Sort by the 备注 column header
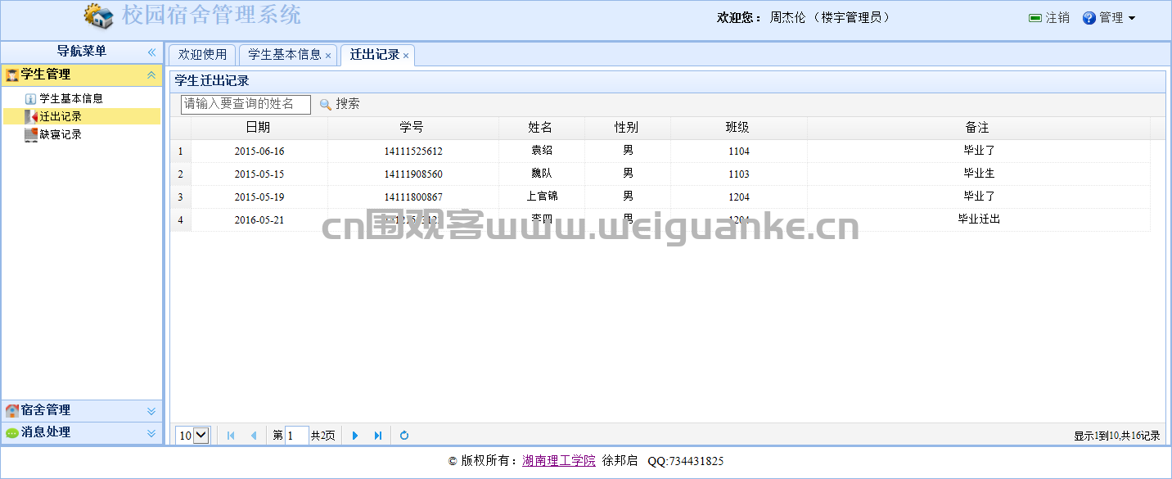The image size is (1172, 479). (x=978, y=128)
